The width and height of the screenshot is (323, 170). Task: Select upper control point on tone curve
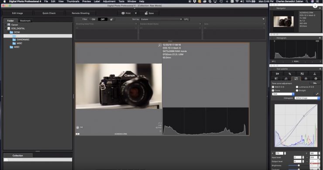pyautogui.click(x=304, y=116)
